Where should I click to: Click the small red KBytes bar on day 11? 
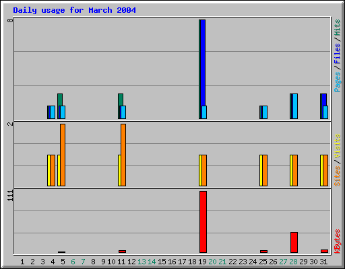[122, 252]
